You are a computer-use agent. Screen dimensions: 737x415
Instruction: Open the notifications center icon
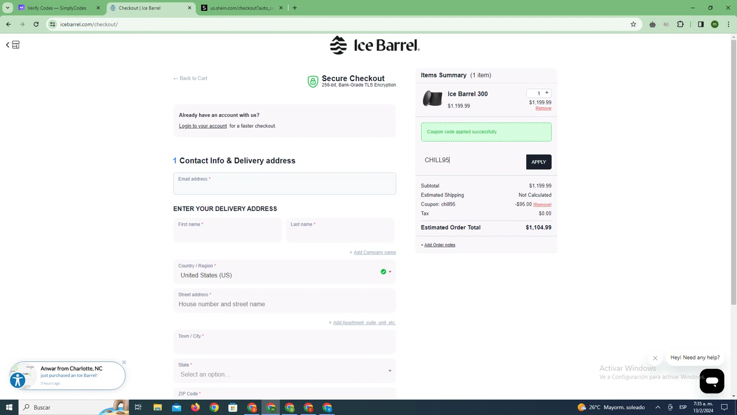tap(724, 407)
